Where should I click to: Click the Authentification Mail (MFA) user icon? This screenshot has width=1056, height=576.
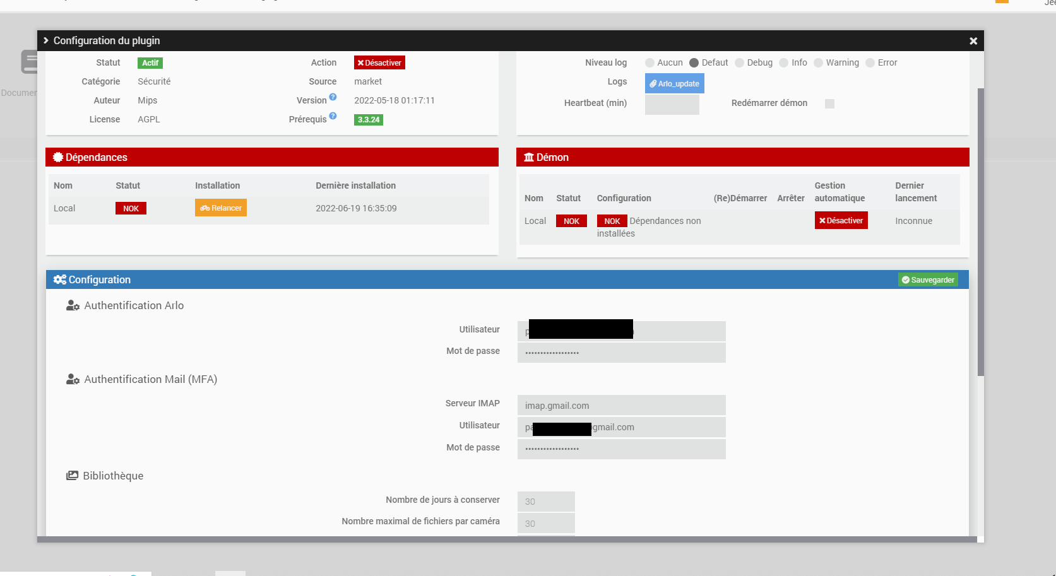point(73,379)
